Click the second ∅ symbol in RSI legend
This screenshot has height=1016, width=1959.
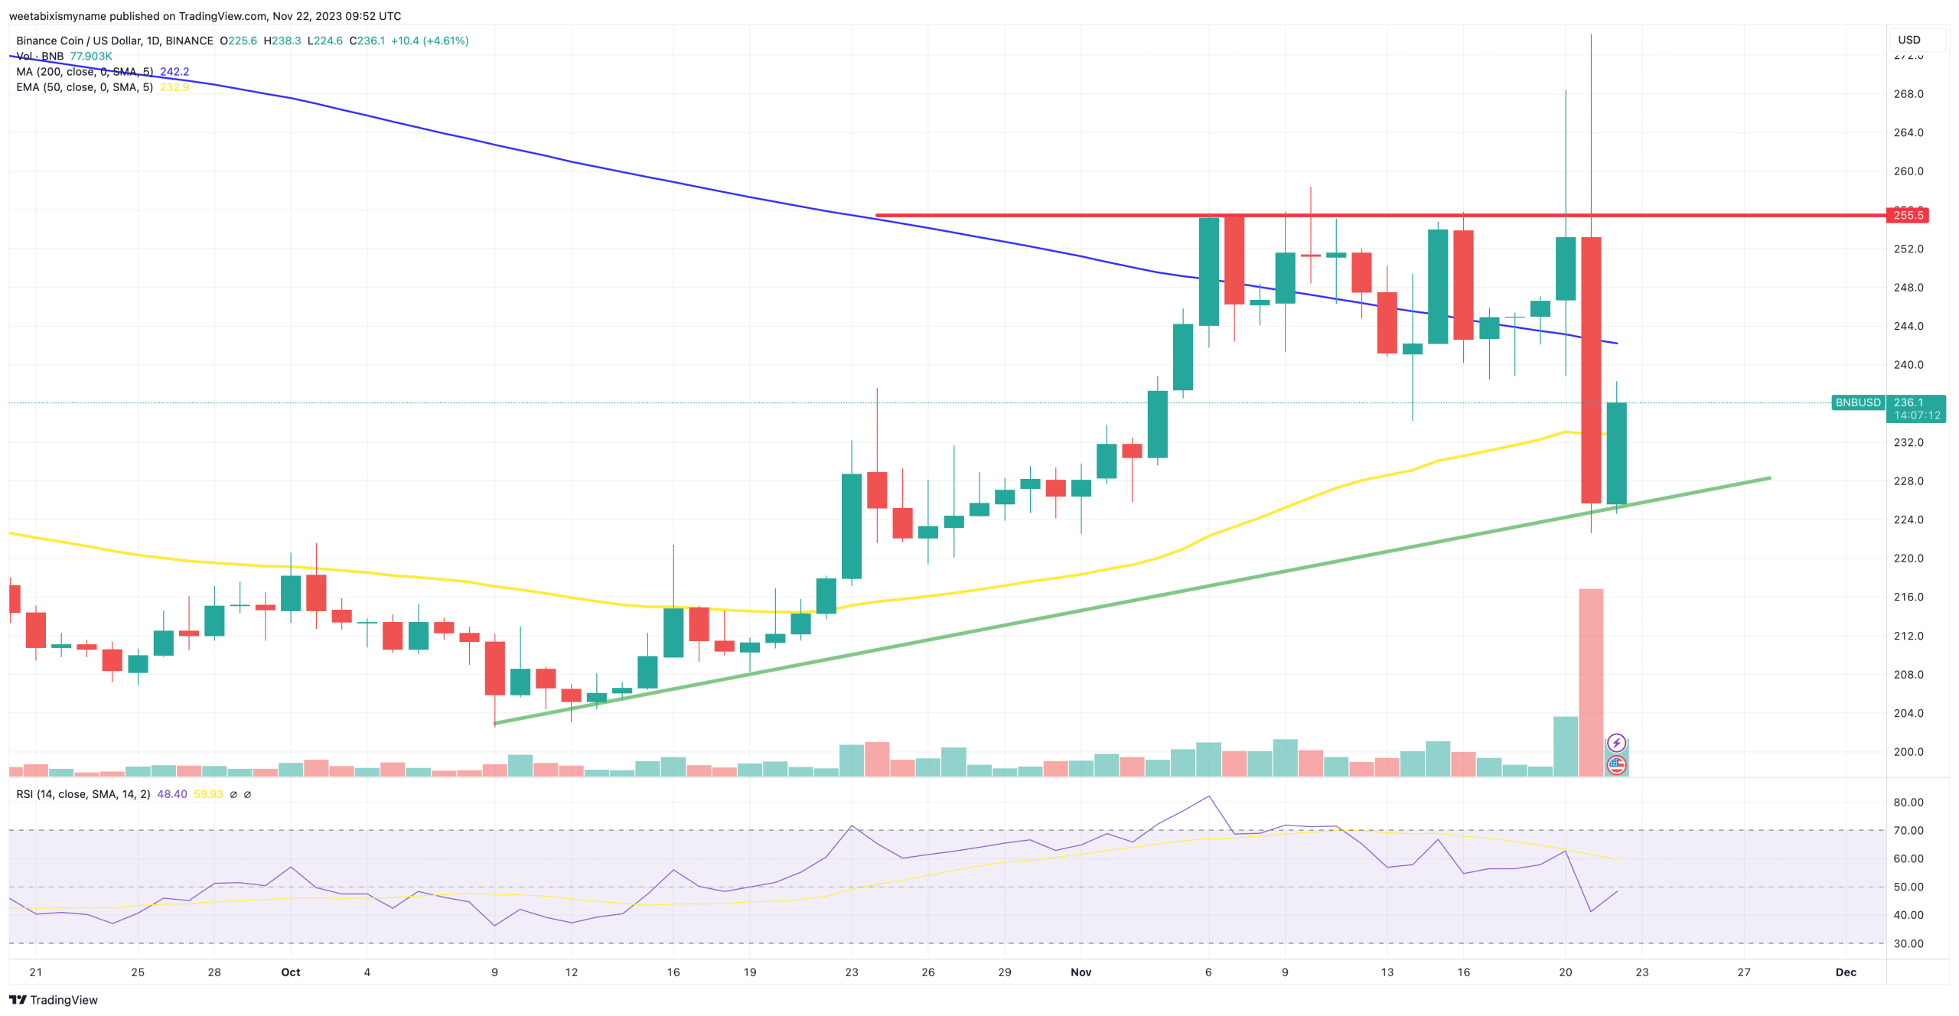[247, 794]
